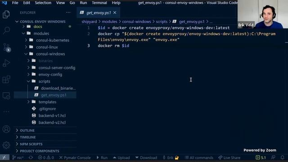This screenshot has height=162, width=288.
Task: Click scripts in the breadcrumb path
Action: pos(162,22)
